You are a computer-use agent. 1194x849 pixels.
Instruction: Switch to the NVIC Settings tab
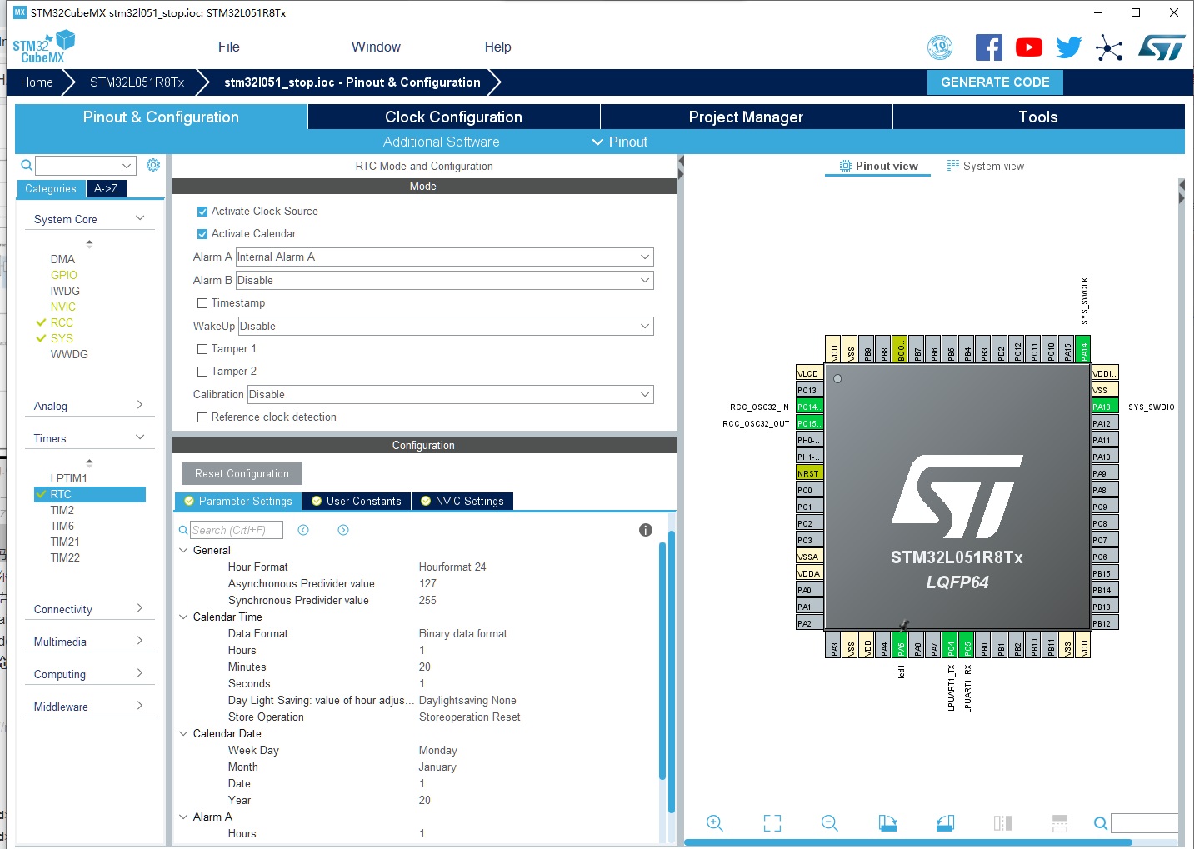pos(462,501)
